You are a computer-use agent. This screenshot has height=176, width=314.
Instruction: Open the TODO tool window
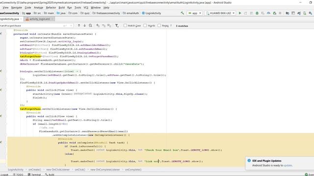[x=18, y=175]
